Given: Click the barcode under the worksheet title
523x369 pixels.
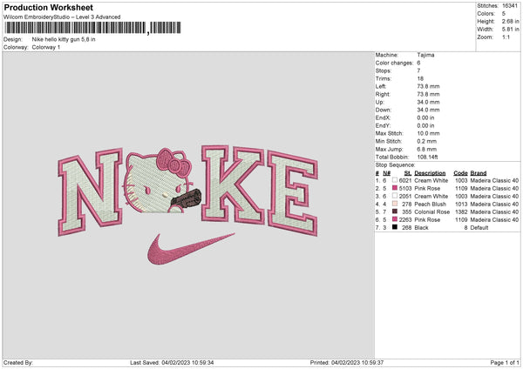Looking at the screenshot, I should tap(92, 28).
